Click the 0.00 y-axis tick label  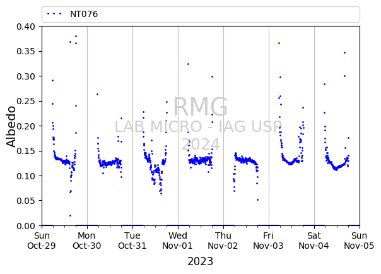(26, 226)
